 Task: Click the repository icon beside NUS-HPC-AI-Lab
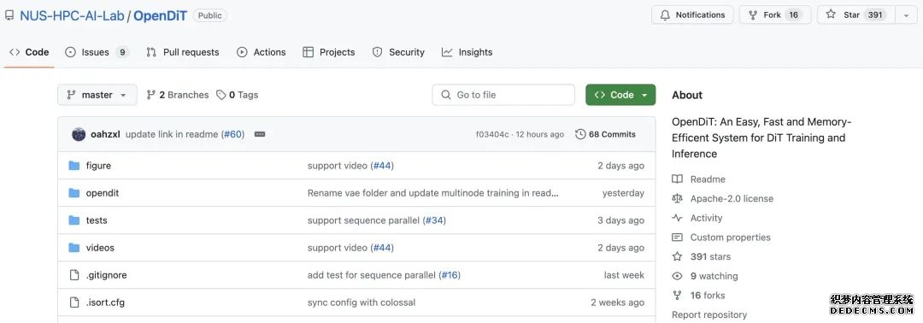[9, 16]
